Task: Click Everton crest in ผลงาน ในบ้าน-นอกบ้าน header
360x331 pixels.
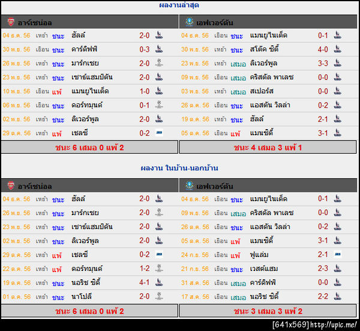Action: 190,186
